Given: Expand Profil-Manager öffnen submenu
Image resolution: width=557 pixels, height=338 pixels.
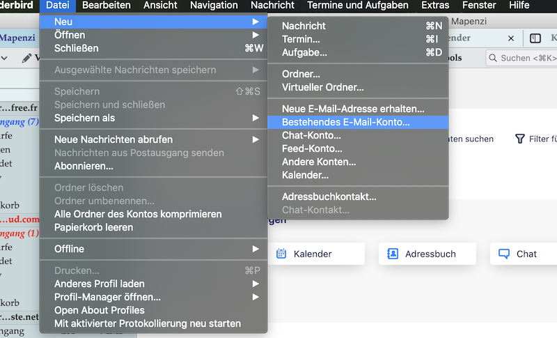Looking at the screenshot, I should (153, 297).
